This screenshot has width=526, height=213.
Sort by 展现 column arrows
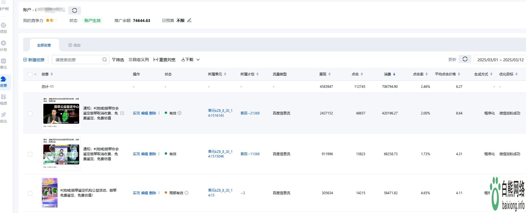coord(329,74)
